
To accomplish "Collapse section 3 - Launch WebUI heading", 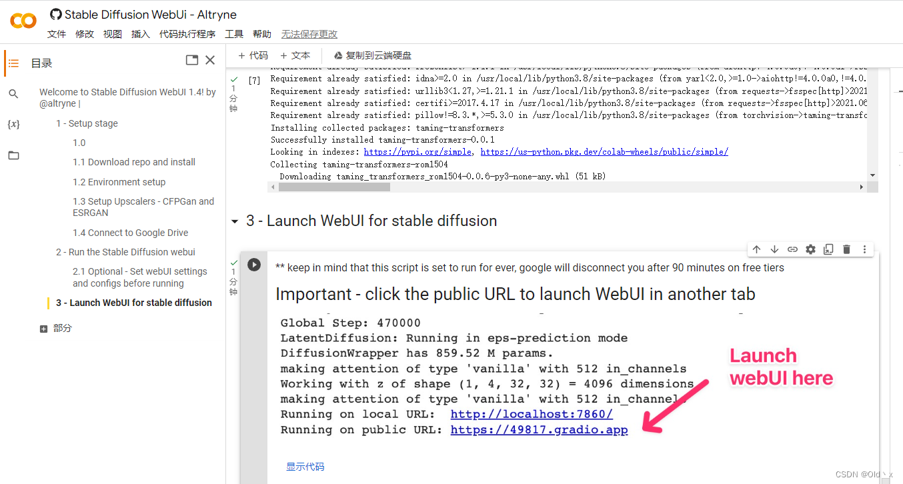I will [234, 221].
